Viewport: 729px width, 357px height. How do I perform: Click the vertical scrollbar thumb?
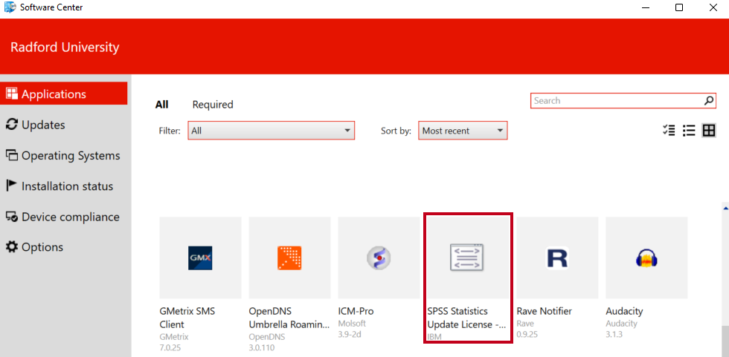pos(725,341)
